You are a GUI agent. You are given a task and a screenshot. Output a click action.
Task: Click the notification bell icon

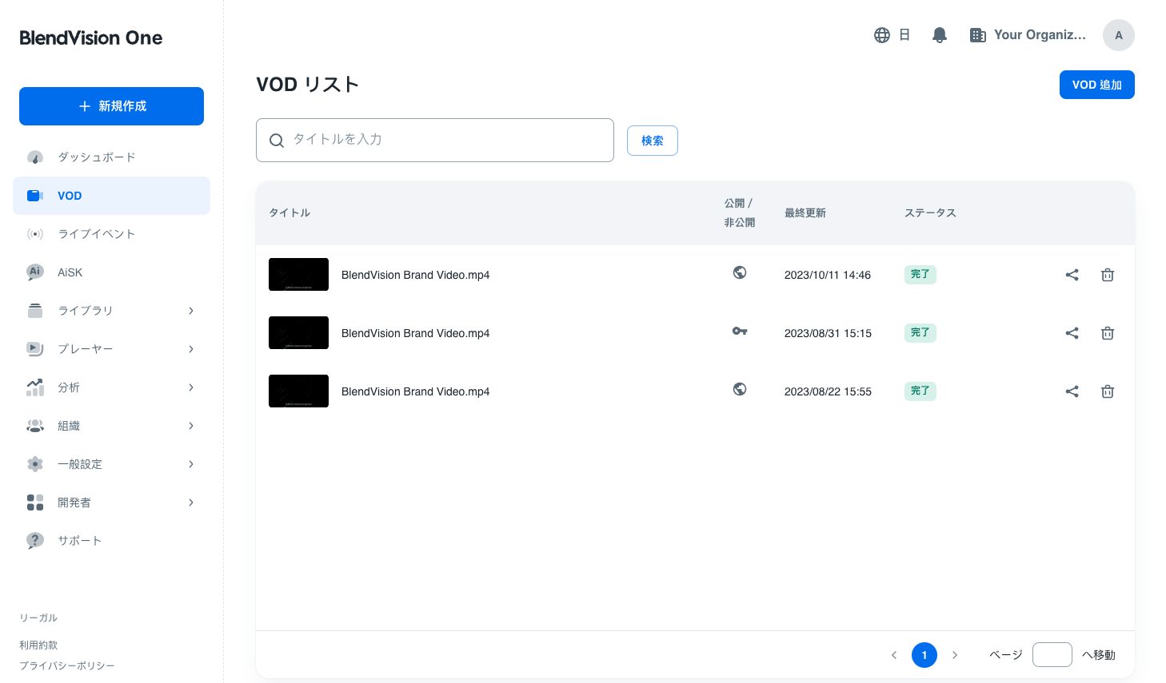[940, 35]
